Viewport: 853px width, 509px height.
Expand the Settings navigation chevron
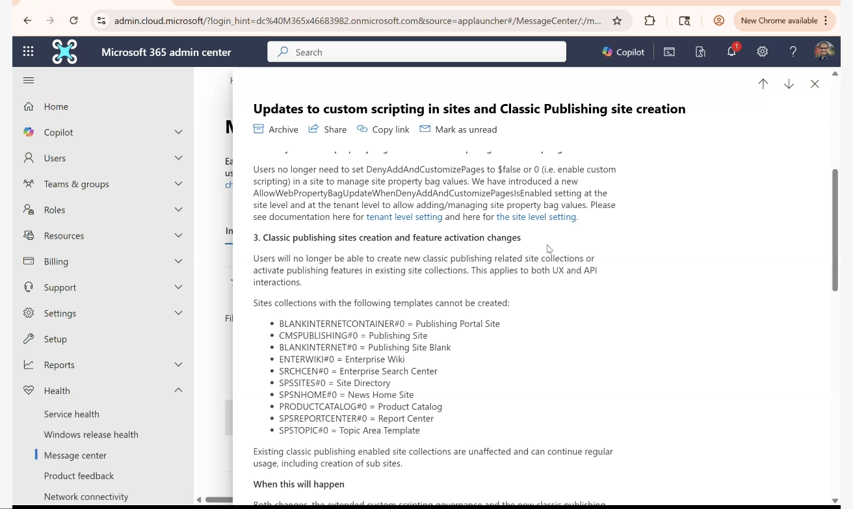pos(179,313)
